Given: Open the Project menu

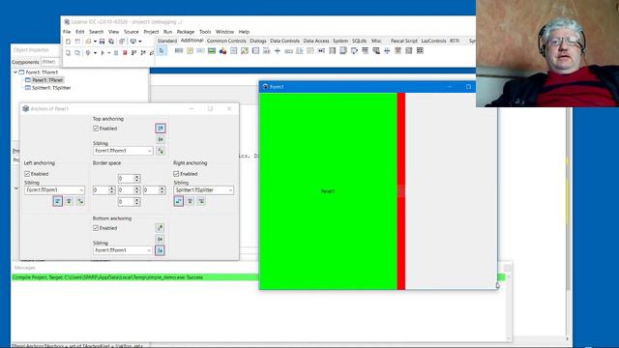Looking at the screenshot, I should (x=151, y=32).
